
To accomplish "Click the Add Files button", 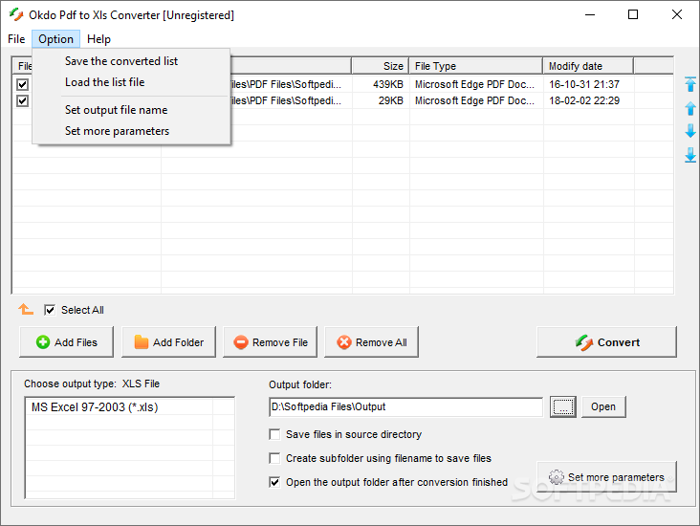I will (x=67, y=342).
